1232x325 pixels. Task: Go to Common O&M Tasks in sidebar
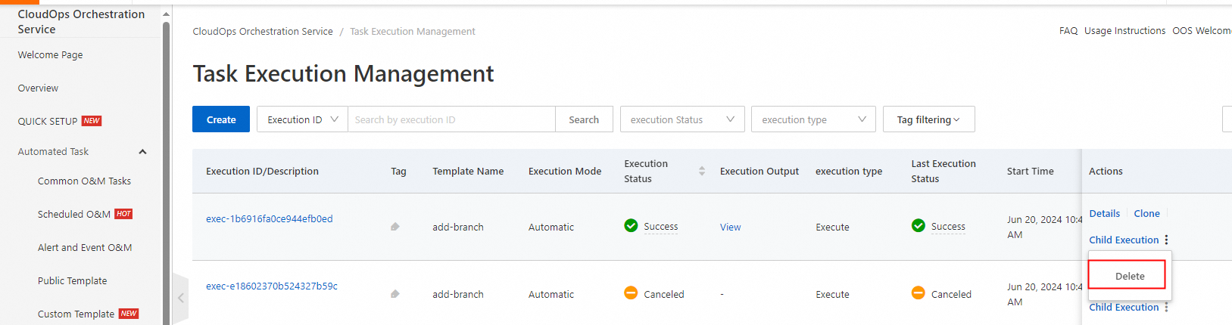(x=84, y=181)
